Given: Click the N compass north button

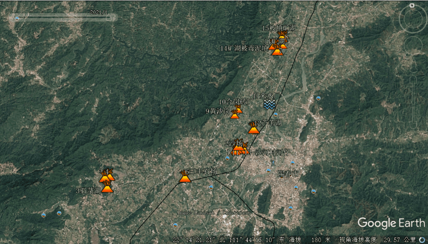Looking at the screenshot, I should (x=412, y=5).
